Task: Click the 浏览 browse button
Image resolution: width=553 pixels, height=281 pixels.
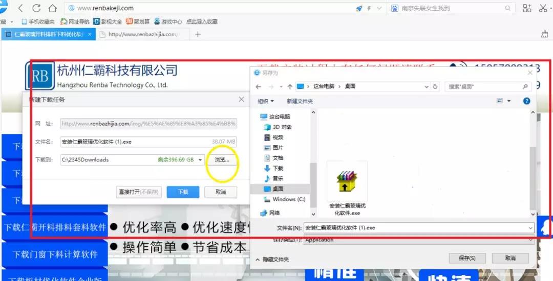Action: 222,160
